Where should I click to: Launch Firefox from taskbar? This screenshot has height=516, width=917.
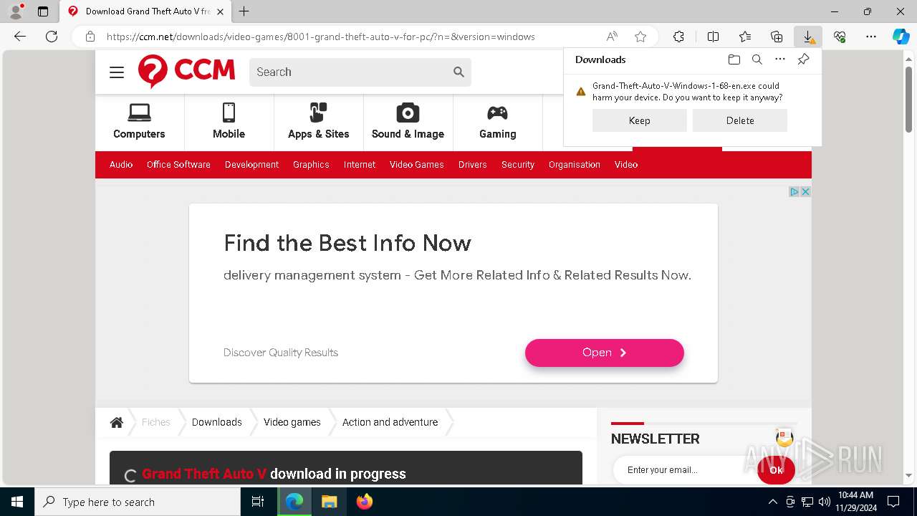pos(365,502)
